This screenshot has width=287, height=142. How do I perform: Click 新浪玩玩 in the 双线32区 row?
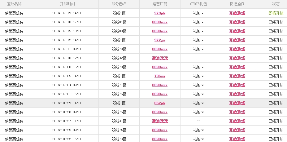pyautogui.click(x=160, y=58)
